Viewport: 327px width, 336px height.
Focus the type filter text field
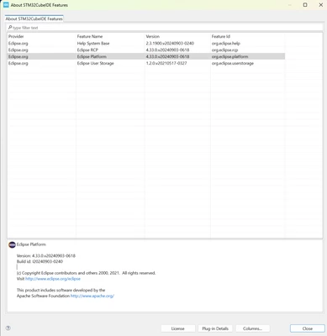[x=165, y=28]
